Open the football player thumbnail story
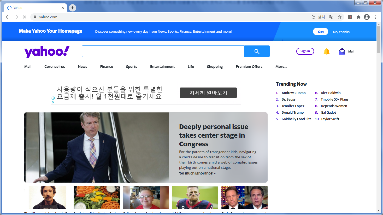 click(x=195, y=197)
